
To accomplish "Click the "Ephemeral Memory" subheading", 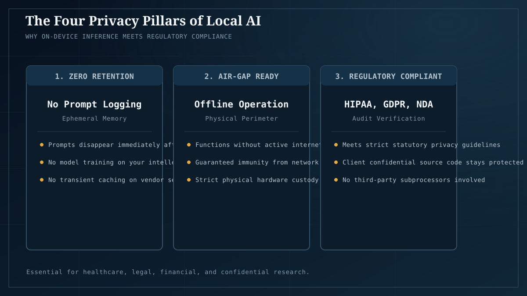I will (x=94, y=118).
